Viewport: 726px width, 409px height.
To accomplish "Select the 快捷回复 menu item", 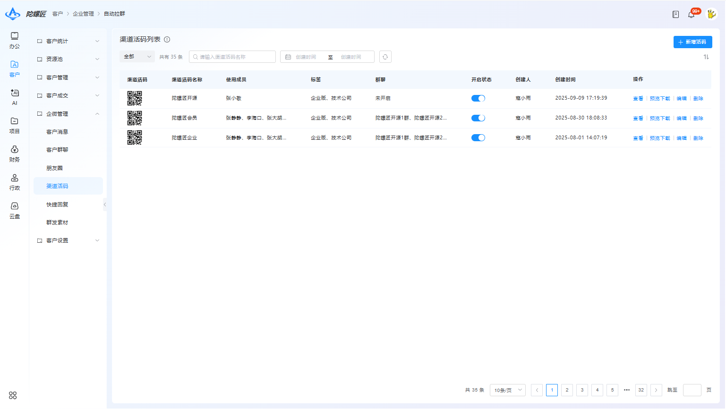I will tap(68, 204).
